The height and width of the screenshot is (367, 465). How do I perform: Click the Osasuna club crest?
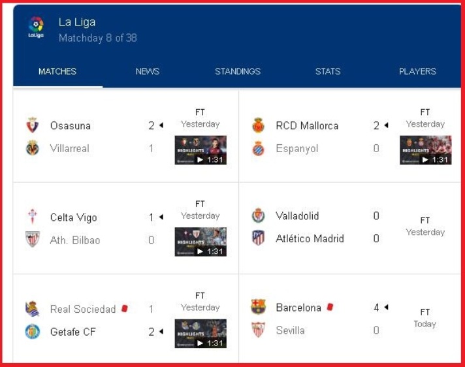coord(32,125)
